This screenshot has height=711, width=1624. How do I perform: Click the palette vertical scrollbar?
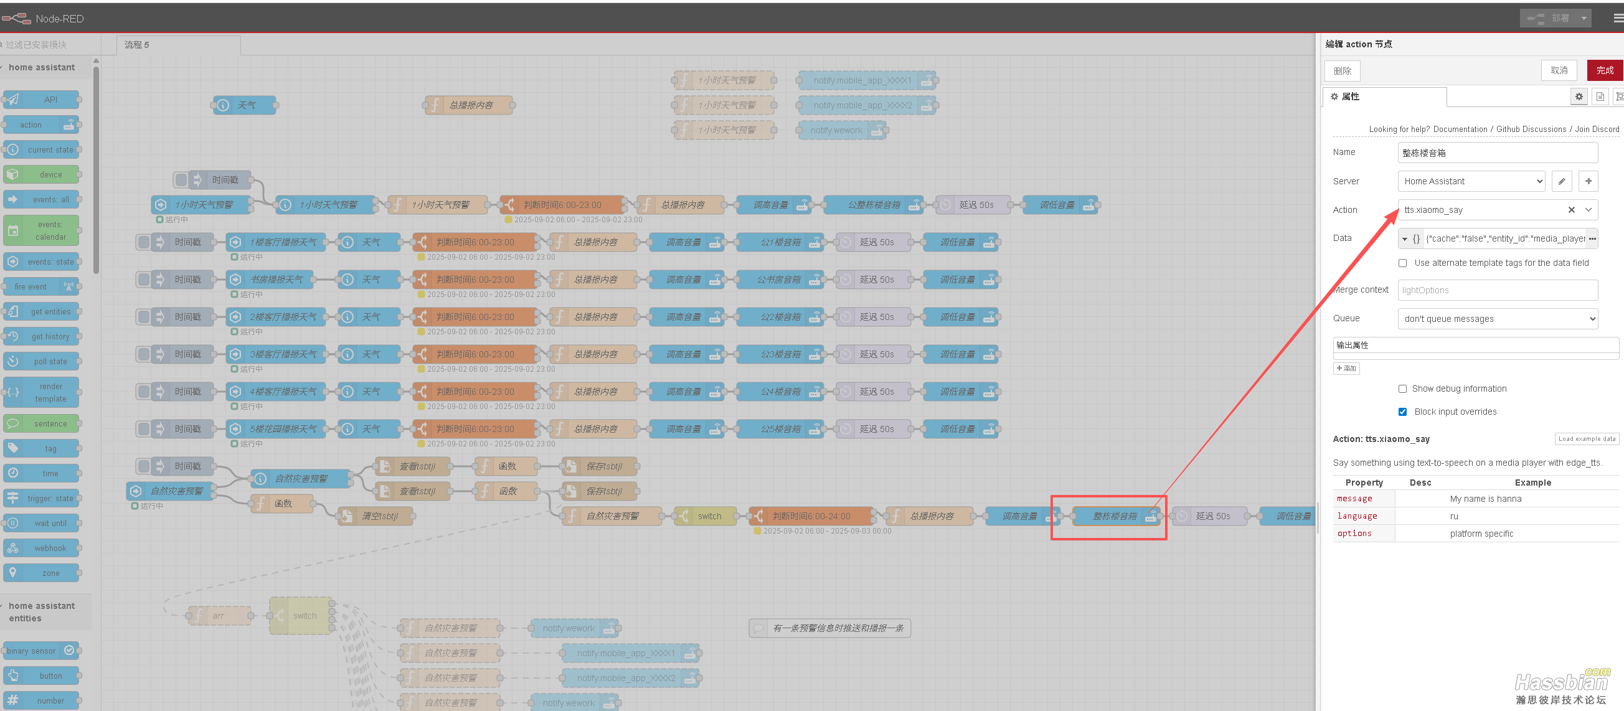[96, 170]
